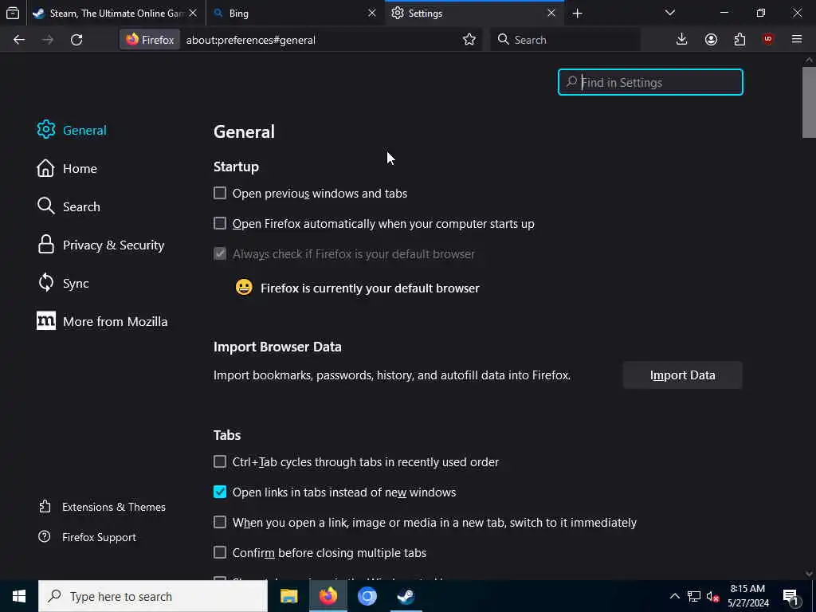Viewport: 816px width, 612px height.
Task: Click the network tray icon
Action: point(694,596)
